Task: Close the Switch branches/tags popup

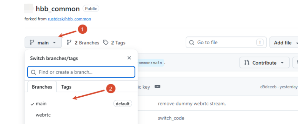Action: [x=129, y=58]
